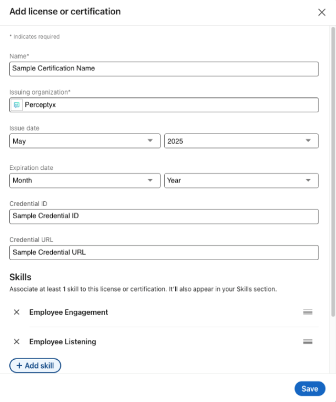Open the Issue date year dropdown showing 2025
Screen dimensions: 336x402
pyautogui.click(x=242, y=141)
